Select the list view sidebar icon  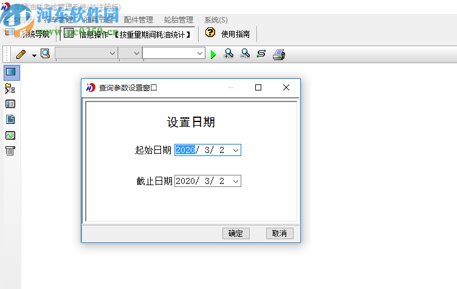(10, 104)
